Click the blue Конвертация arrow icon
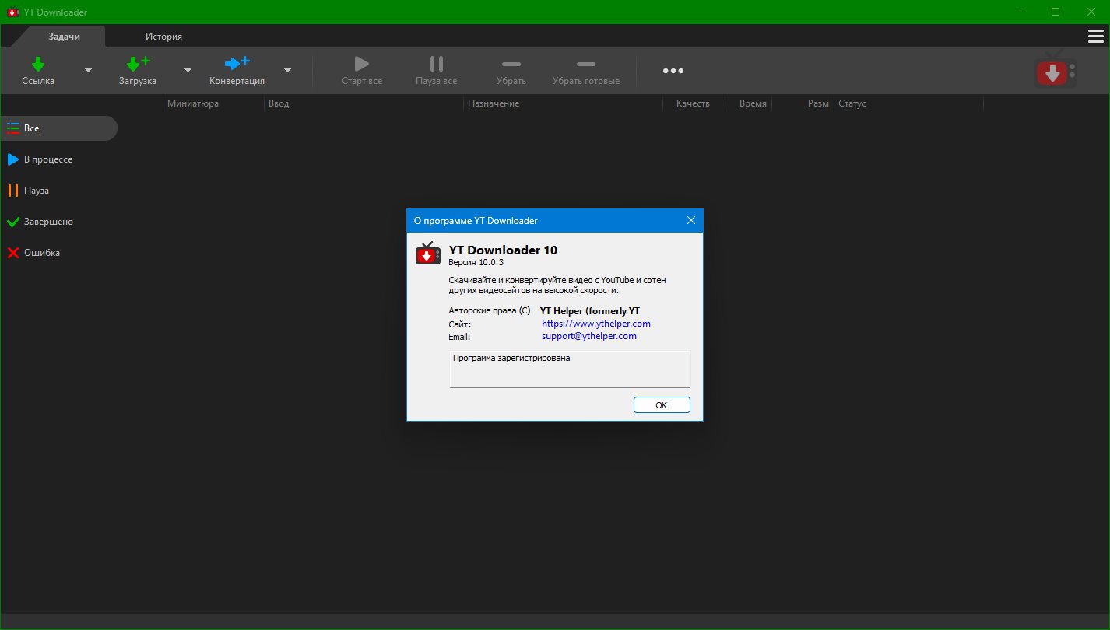 tap(237, 64)
